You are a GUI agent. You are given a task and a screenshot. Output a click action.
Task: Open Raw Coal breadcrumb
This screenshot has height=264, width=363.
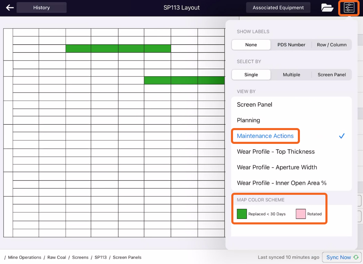pyautogui.click(x=57, y=257)
